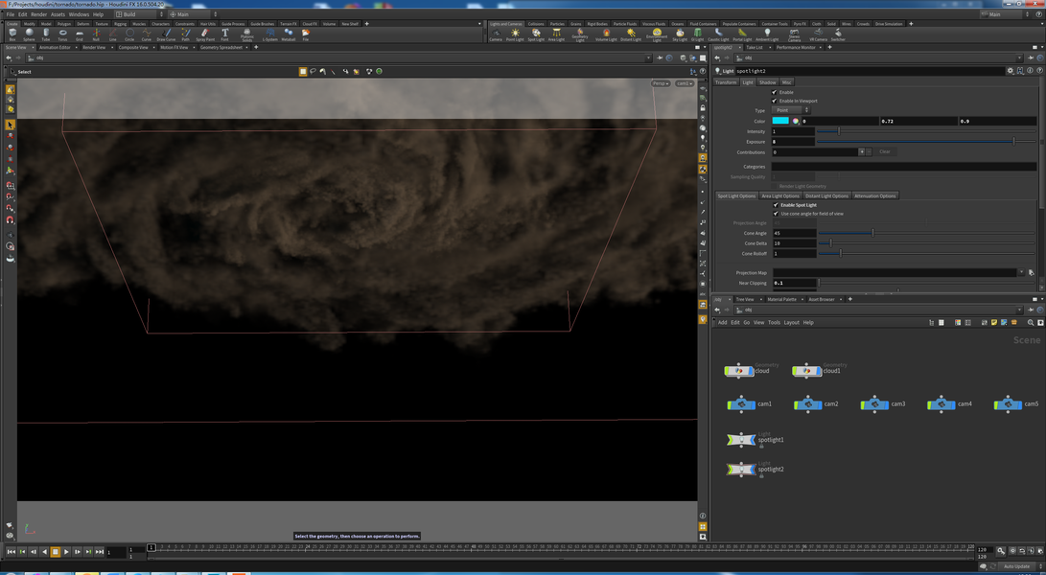Open the light Type dropdown
The image size is (1046, 575).
tap(791, 110)
